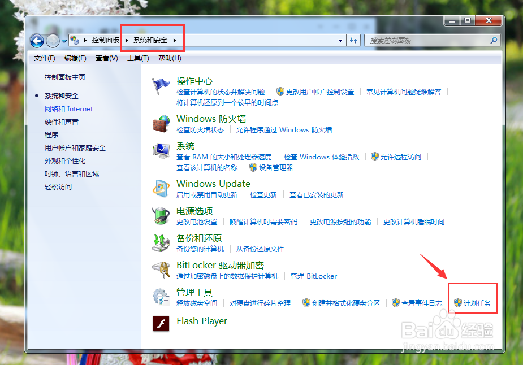The width and height of the screenshot is (523, 365).
Task: Open 硬件和声音 category
Action: (x=62, y=121)
